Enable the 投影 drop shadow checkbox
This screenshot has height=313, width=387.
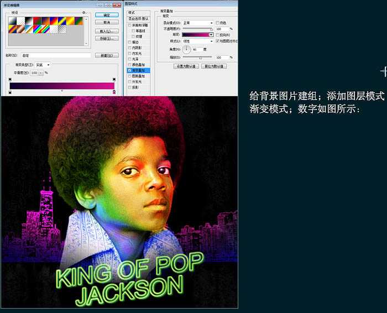pyautogui.click(x=129, y=87)
